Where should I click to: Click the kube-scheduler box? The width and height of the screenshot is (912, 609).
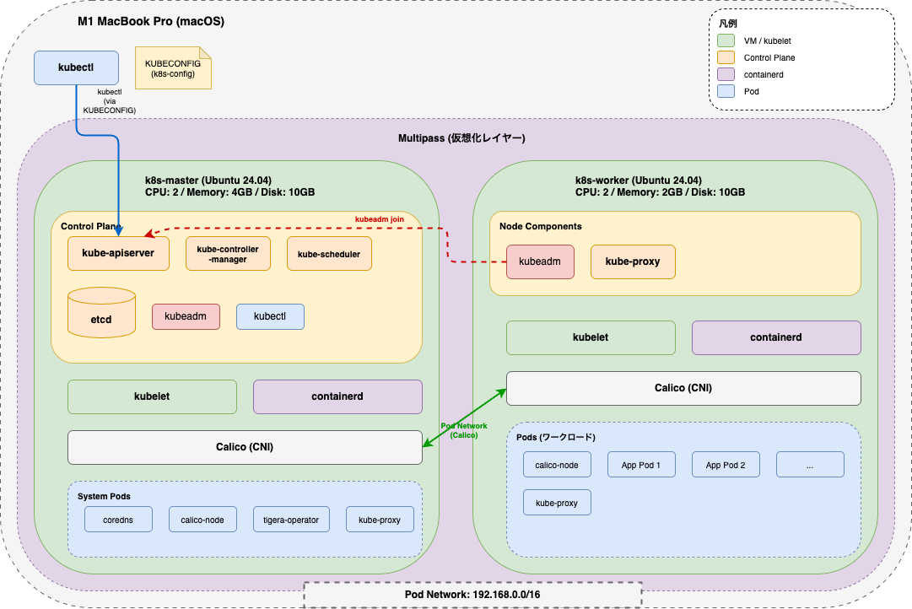point(329,254)
